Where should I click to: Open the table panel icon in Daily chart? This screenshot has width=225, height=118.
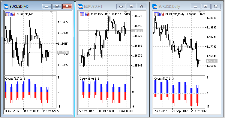pos(156,14)
